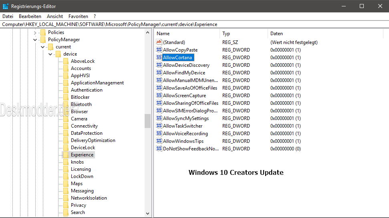The image size is (389, 218).
Task: Click the registry path address bar
Action: (195, 24)
